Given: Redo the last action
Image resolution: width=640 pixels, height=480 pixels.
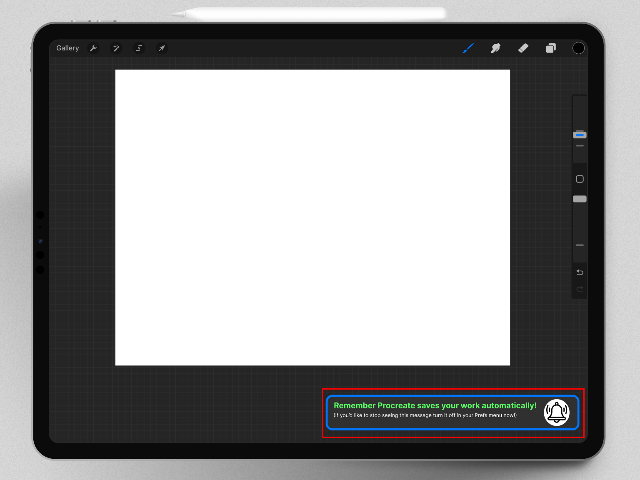Looking at the screenshot, I should tap(580, 289).
